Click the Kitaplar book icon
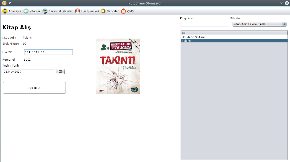Image resolution: width=290 pixels, height=162 pixels. coord(26,11)
